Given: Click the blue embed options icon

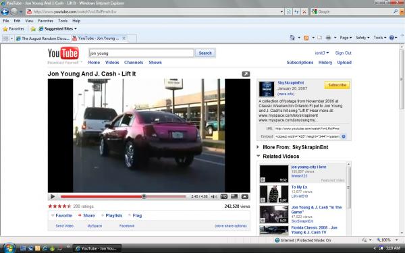Looking at the screenshot, I should pyautogui.click(x=344, y=136).
